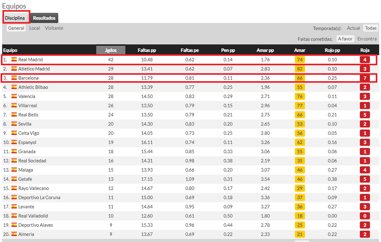
Task: Sort by Rojo pp column
Action: 332,50
